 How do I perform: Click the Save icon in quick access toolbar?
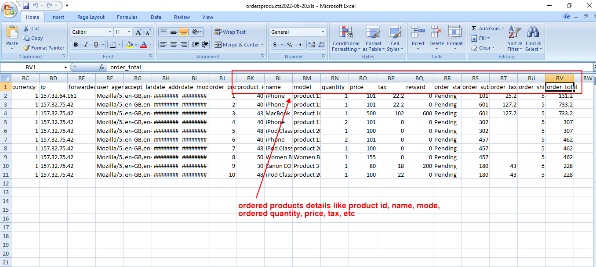[x=26, y=6]
